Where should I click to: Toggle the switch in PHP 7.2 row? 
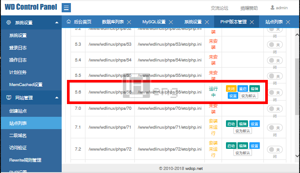pos(275,150)
